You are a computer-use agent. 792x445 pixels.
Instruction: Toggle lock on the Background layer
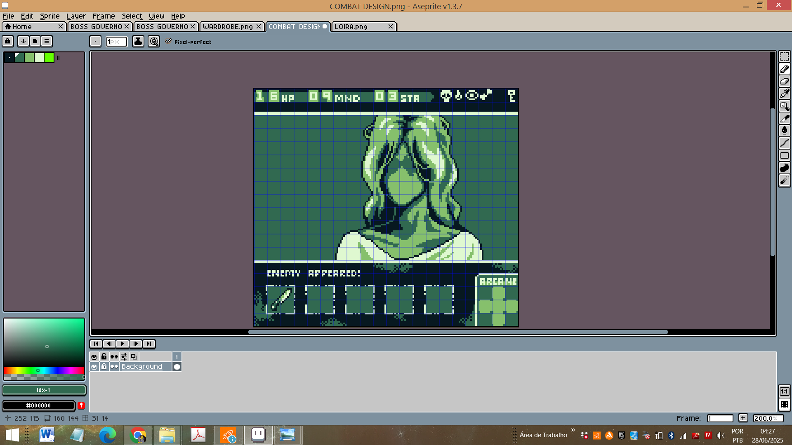tap(104, 367)
